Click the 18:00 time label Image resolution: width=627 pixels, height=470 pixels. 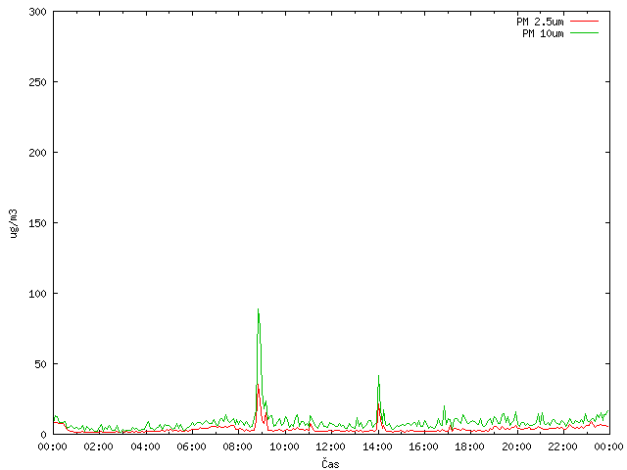click(470, 446)
